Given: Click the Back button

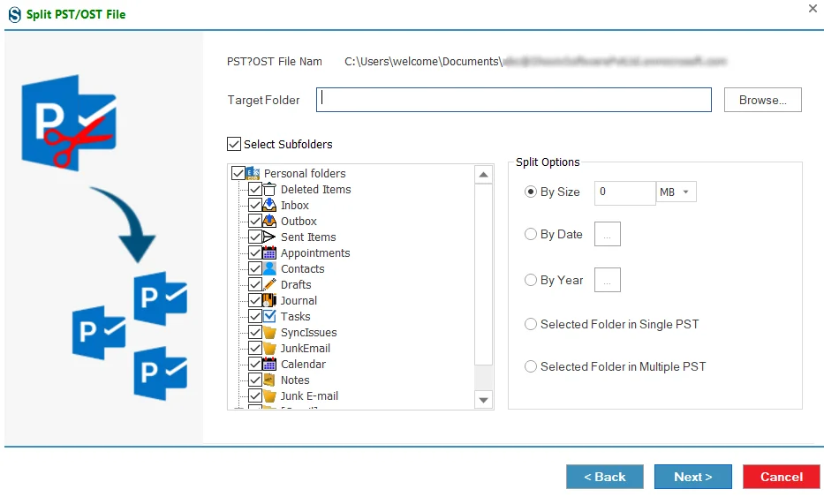Looking at the screenshot, I should coord(604,477).
